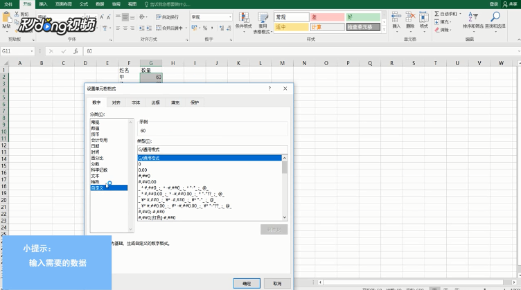Expand the Name Box dropdown arrow
This screenshot has width=521, height=290.
(32, 51)
